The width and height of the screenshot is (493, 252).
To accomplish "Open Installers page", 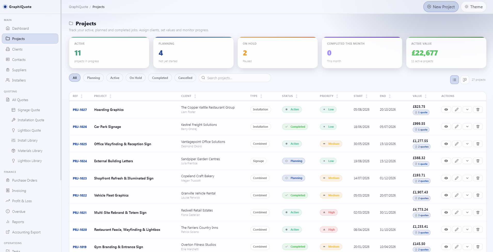I will click(30, 80).
